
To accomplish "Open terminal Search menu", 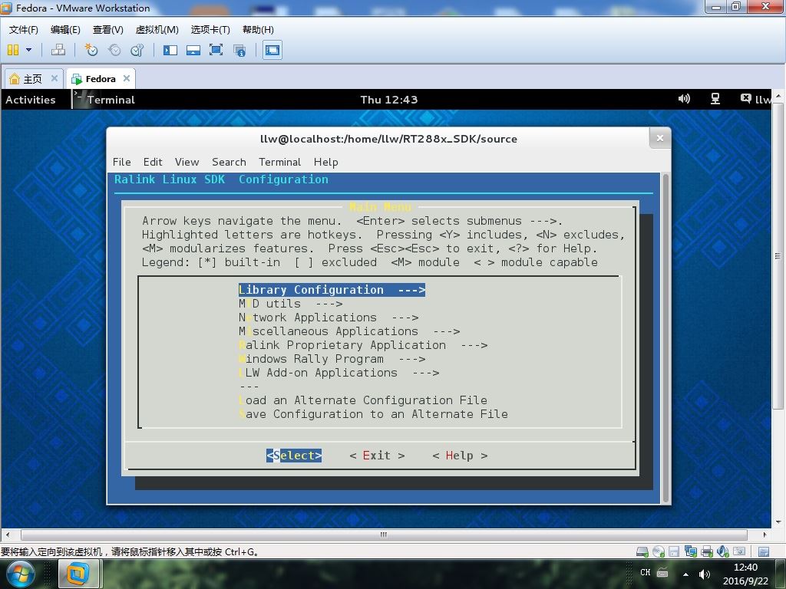I will (229, 162).
